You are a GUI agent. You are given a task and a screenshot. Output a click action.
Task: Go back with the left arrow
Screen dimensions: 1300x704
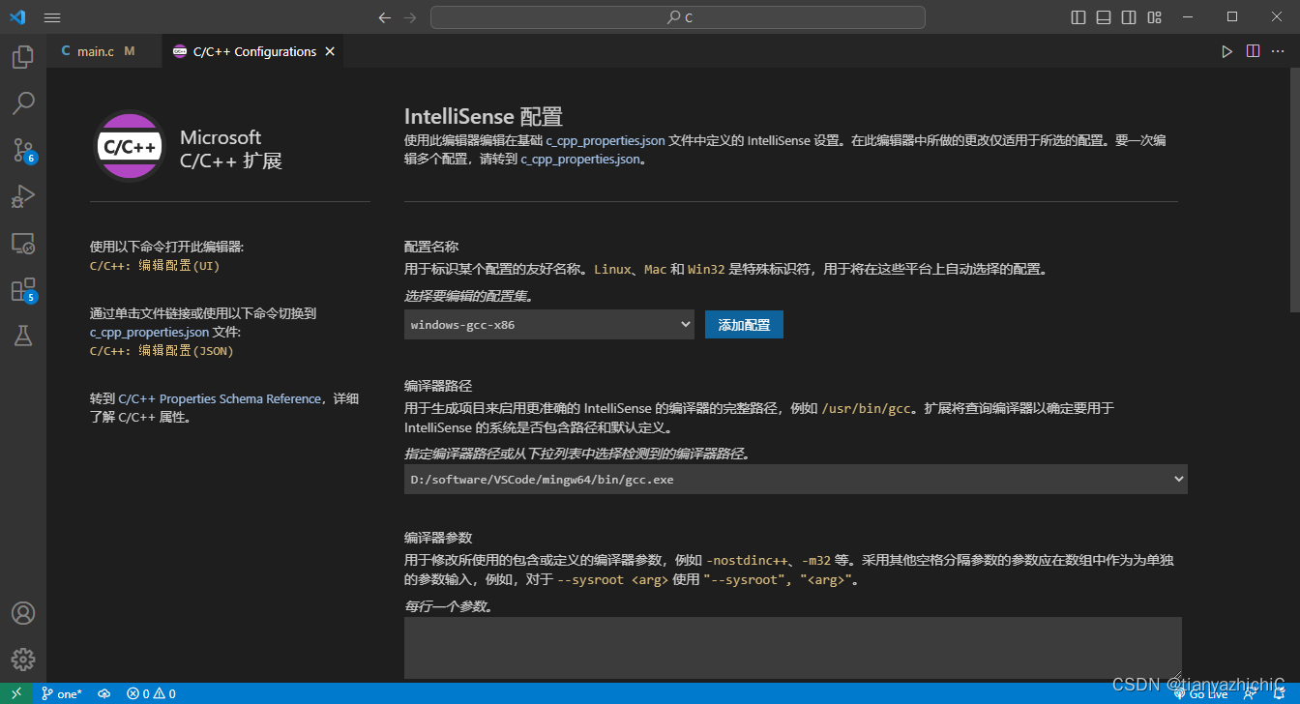tap(385, 17)
